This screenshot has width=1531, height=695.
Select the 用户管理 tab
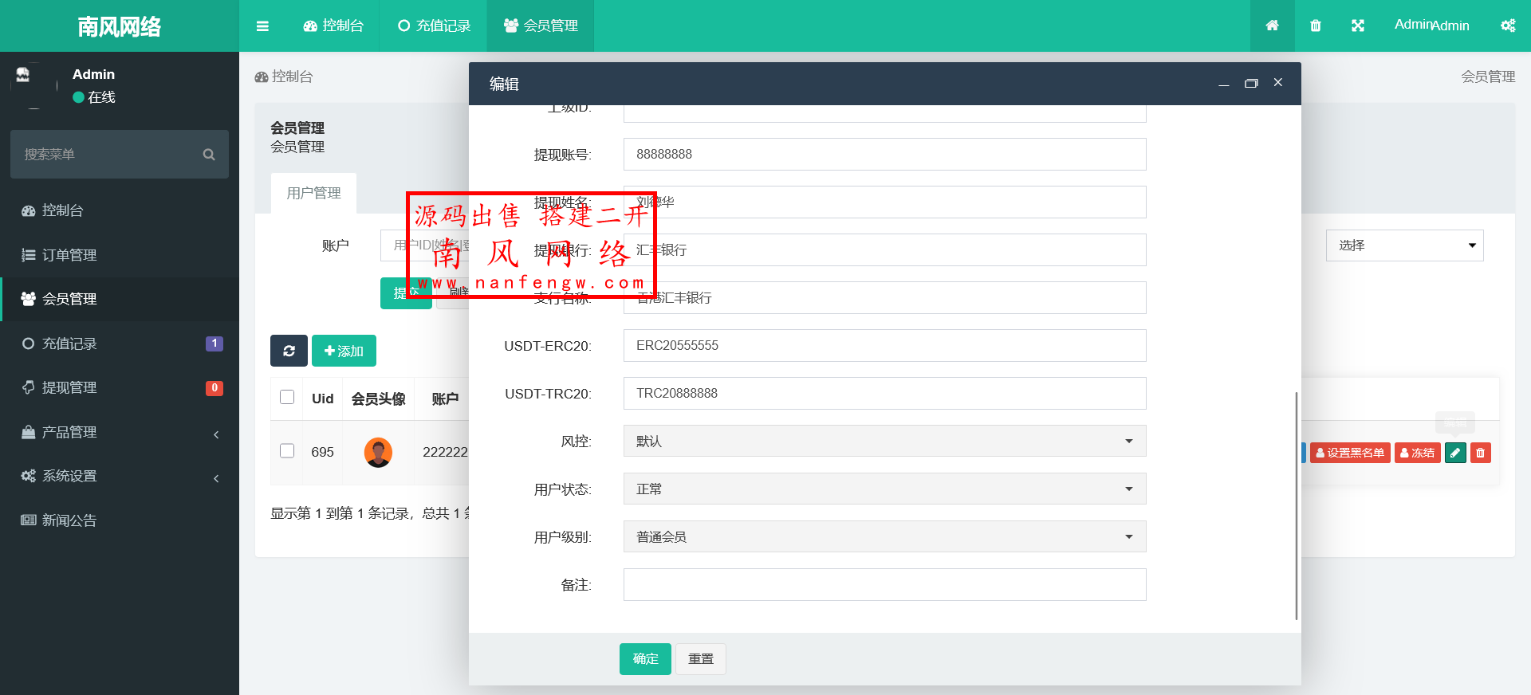[x=313, y=193]
